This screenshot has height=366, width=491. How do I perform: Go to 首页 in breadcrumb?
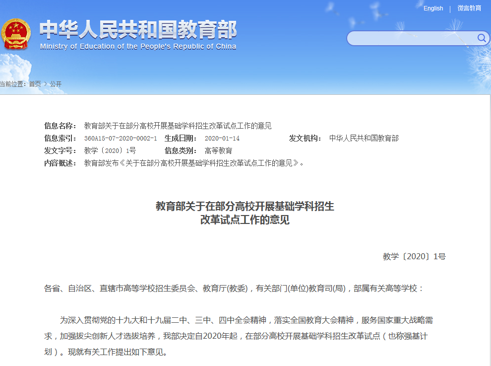pos(35,84)
